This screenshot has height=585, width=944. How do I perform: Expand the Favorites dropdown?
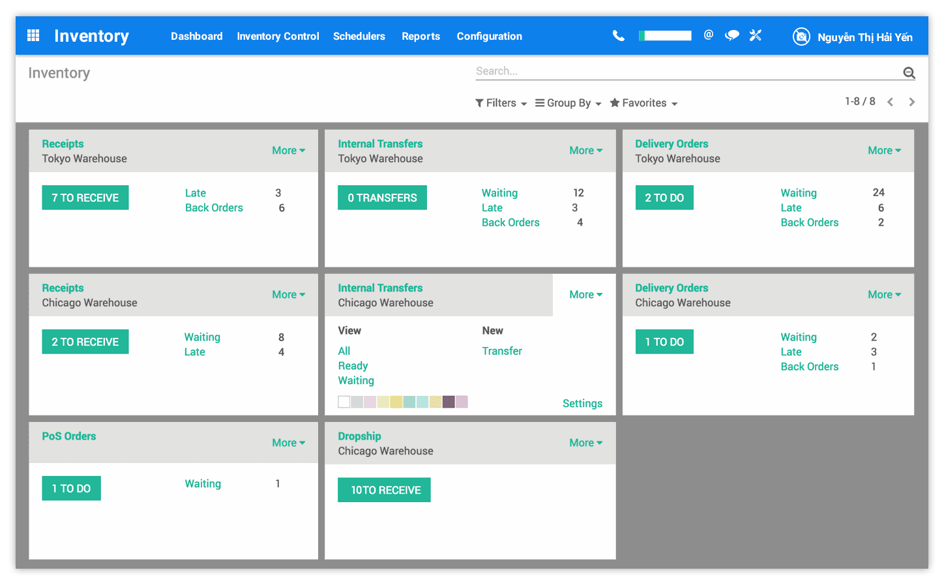click(x=643, y=102)
